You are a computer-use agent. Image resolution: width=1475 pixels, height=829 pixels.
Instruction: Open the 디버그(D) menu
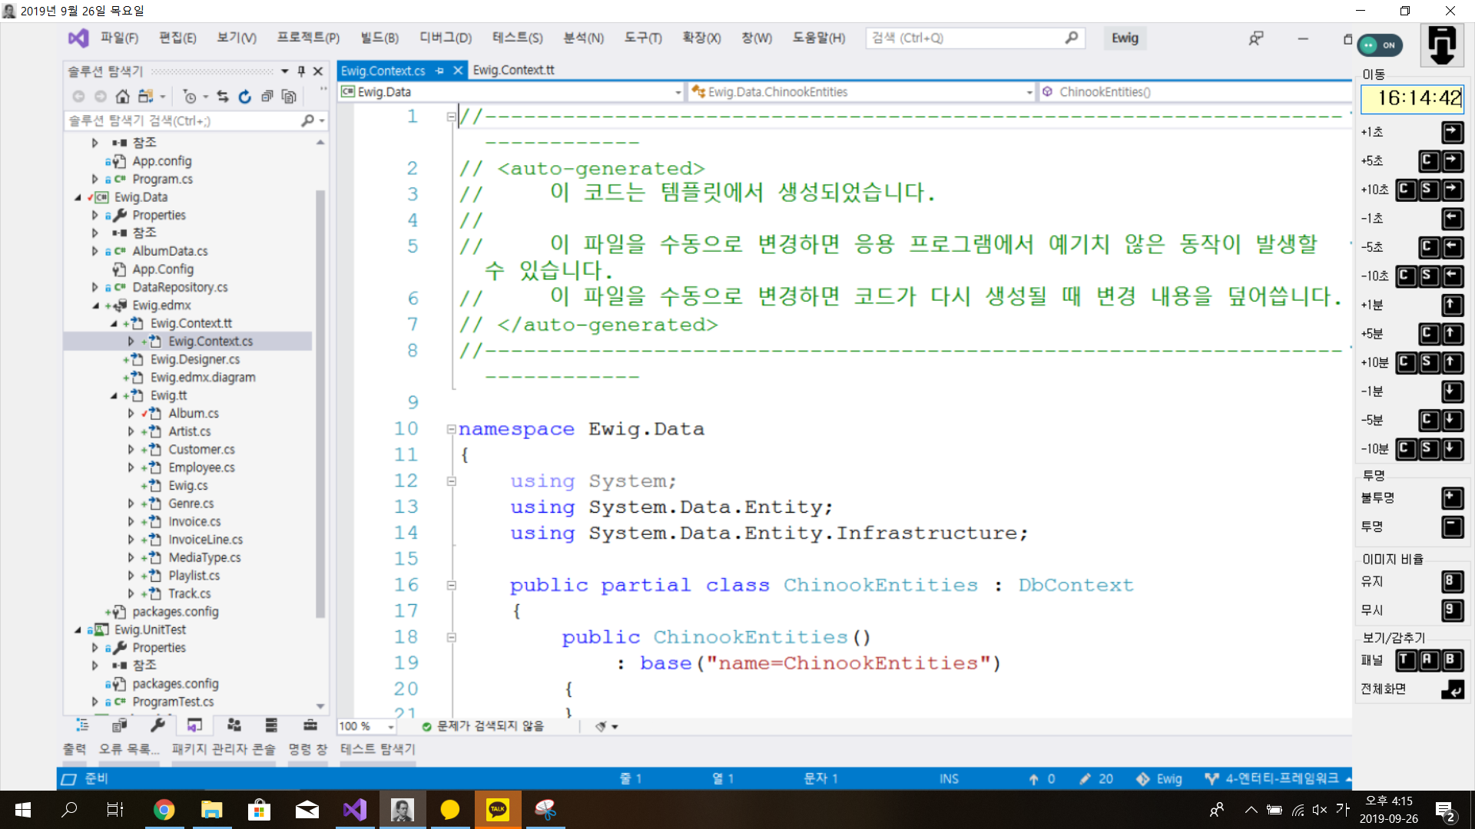[x=446, y=38]
